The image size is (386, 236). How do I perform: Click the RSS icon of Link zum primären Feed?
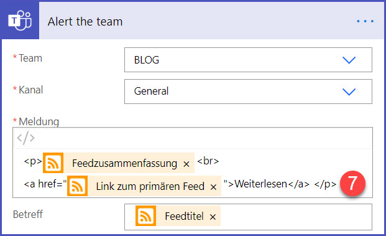click(77, 186)
